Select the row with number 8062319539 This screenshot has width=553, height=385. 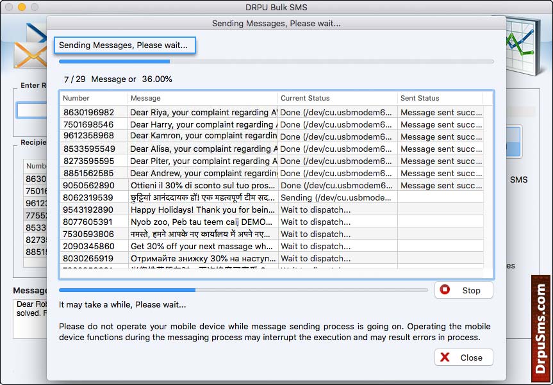point(272,197)
